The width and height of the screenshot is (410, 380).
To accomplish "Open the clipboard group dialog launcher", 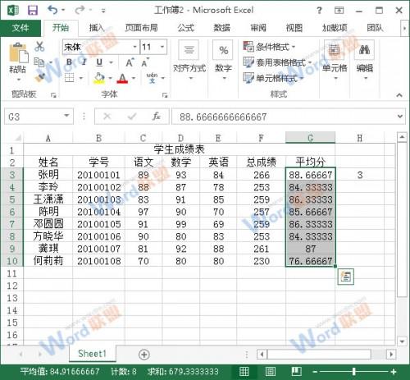I will click(53, 95).
